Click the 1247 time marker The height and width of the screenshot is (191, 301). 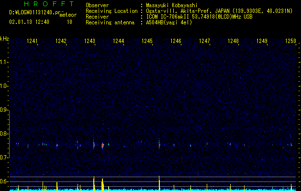pyautogui.click(x=204, y=41)
